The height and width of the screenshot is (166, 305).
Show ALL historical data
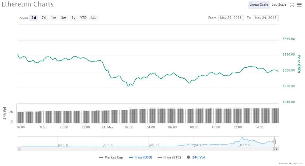click(93, 18)
